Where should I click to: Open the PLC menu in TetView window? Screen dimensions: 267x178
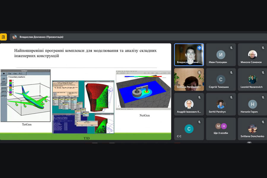[20, 74]
